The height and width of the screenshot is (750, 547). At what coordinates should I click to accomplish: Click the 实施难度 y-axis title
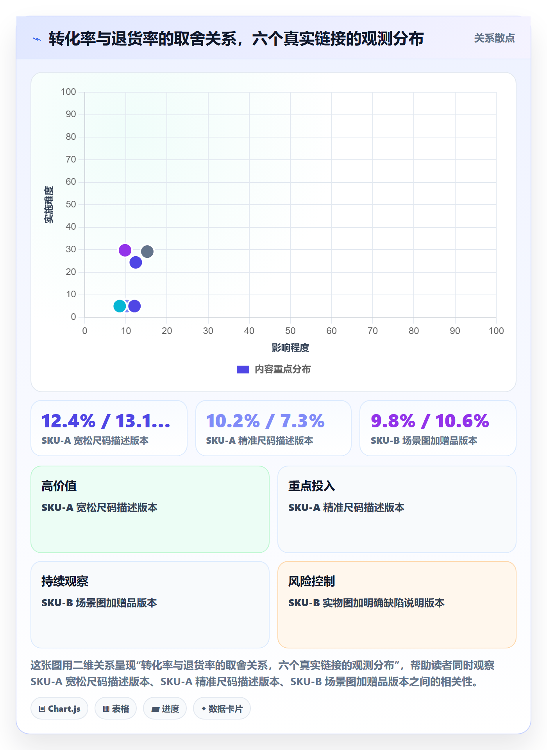click(x=49, y=205)
